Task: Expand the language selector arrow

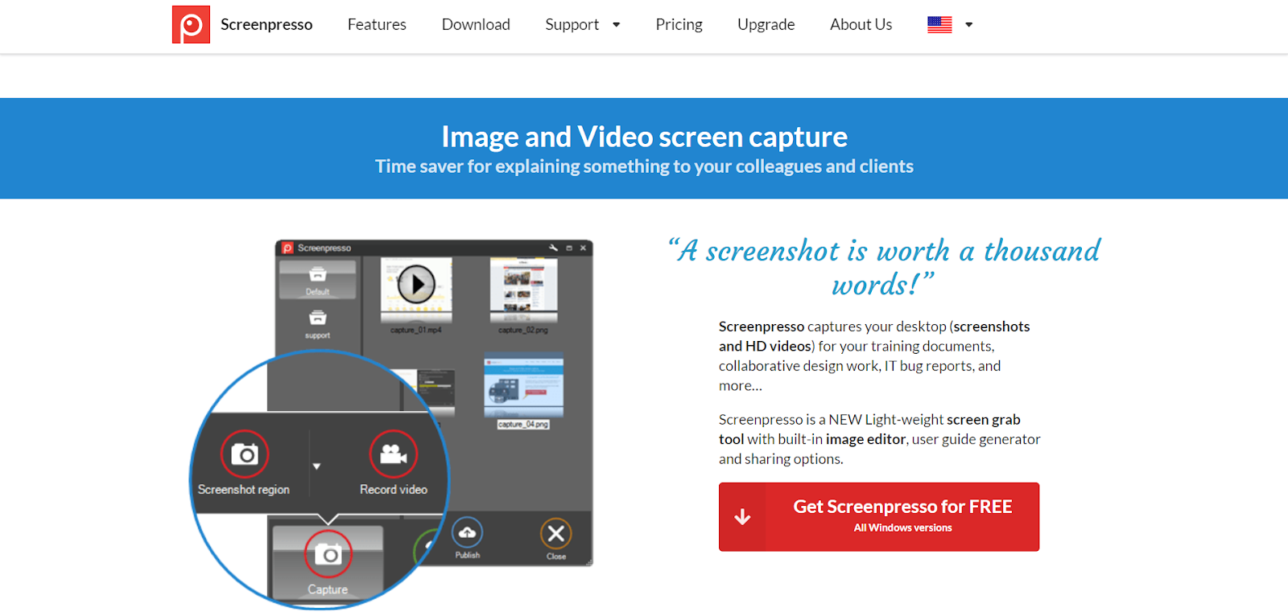Action: (x=969, y=25)
